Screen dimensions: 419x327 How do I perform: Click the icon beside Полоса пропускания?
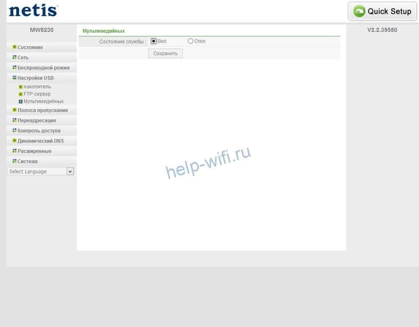pos(14,110)
